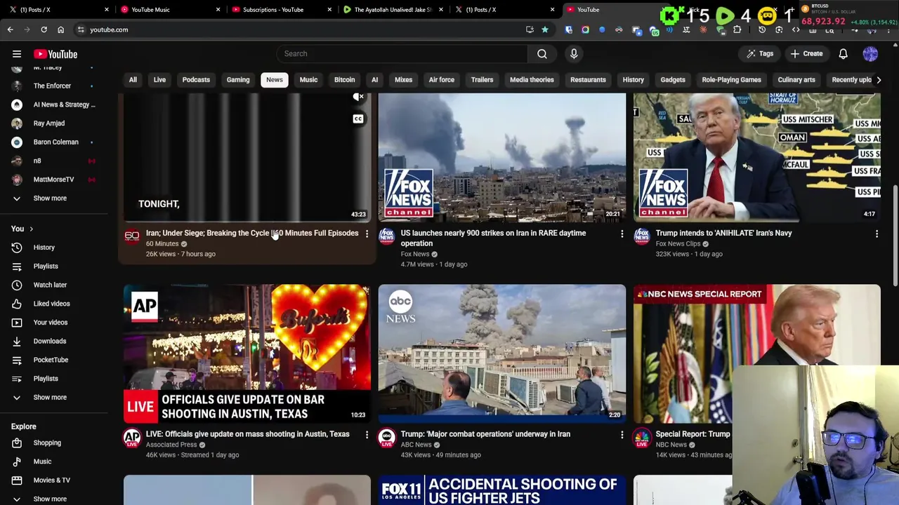
Task: Show more filter chips with the right arrow
Action: [878, 80]
